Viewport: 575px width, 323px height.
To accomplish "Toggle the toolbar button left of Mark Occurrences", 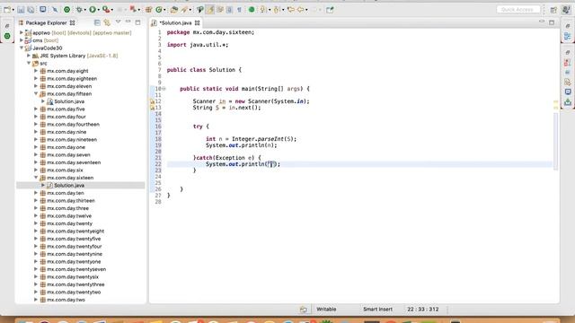I will 199,10.
